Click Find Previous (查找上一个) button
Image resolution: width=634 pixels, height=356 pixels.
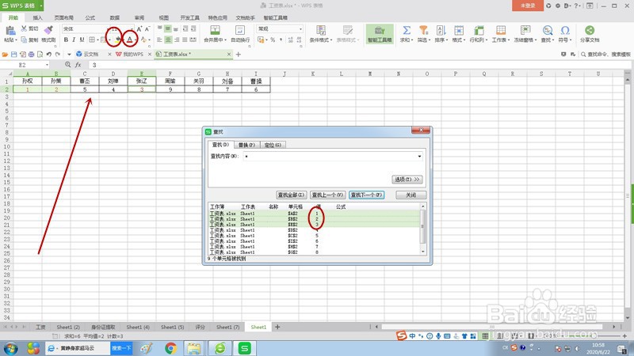click(x=327, y=195)
